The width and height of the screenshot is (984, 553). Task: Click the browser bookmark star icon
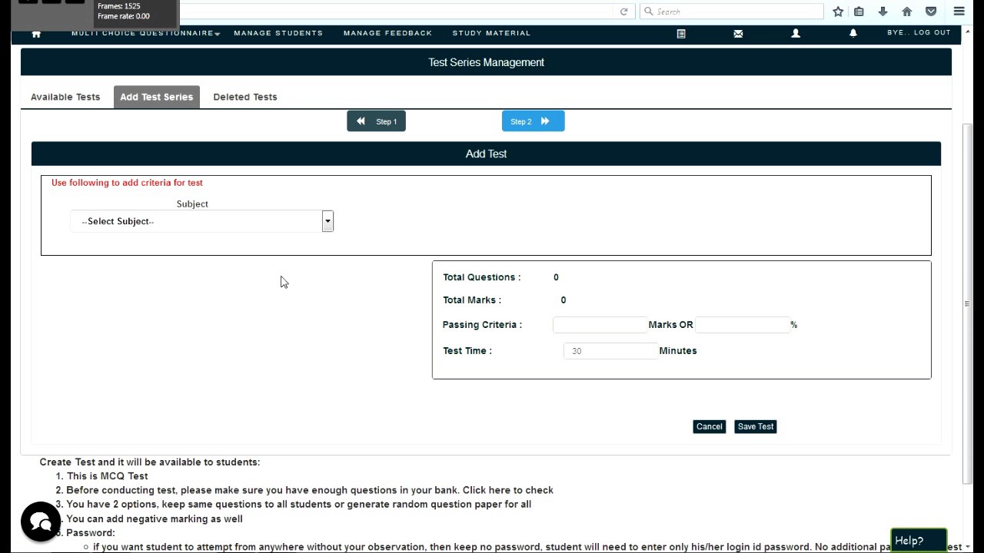coord(838,12)
